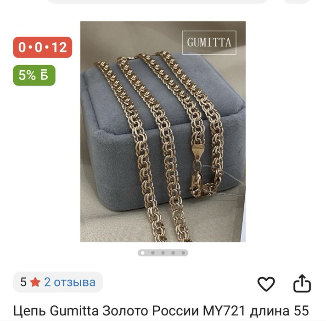The image size is (326, 321).
Task: Focus the search field at the top
Action: tap(158, 1)
